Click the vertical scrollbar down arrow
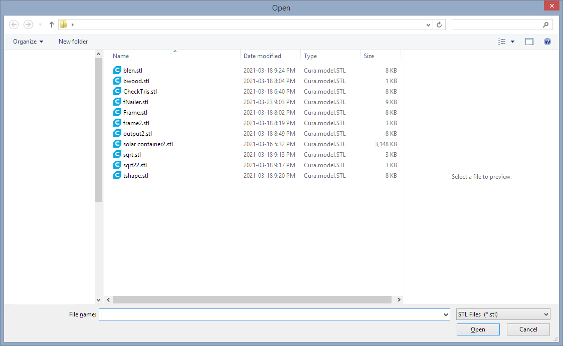Screen dimensions: 563x346 coord(98,300)
